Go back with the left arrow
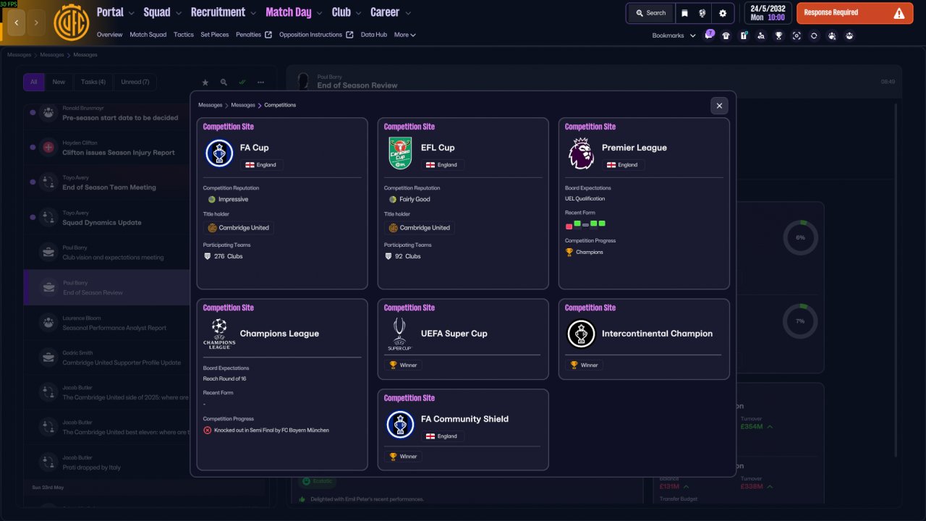The width and height of the screenshot is (926, 521). 17,22
